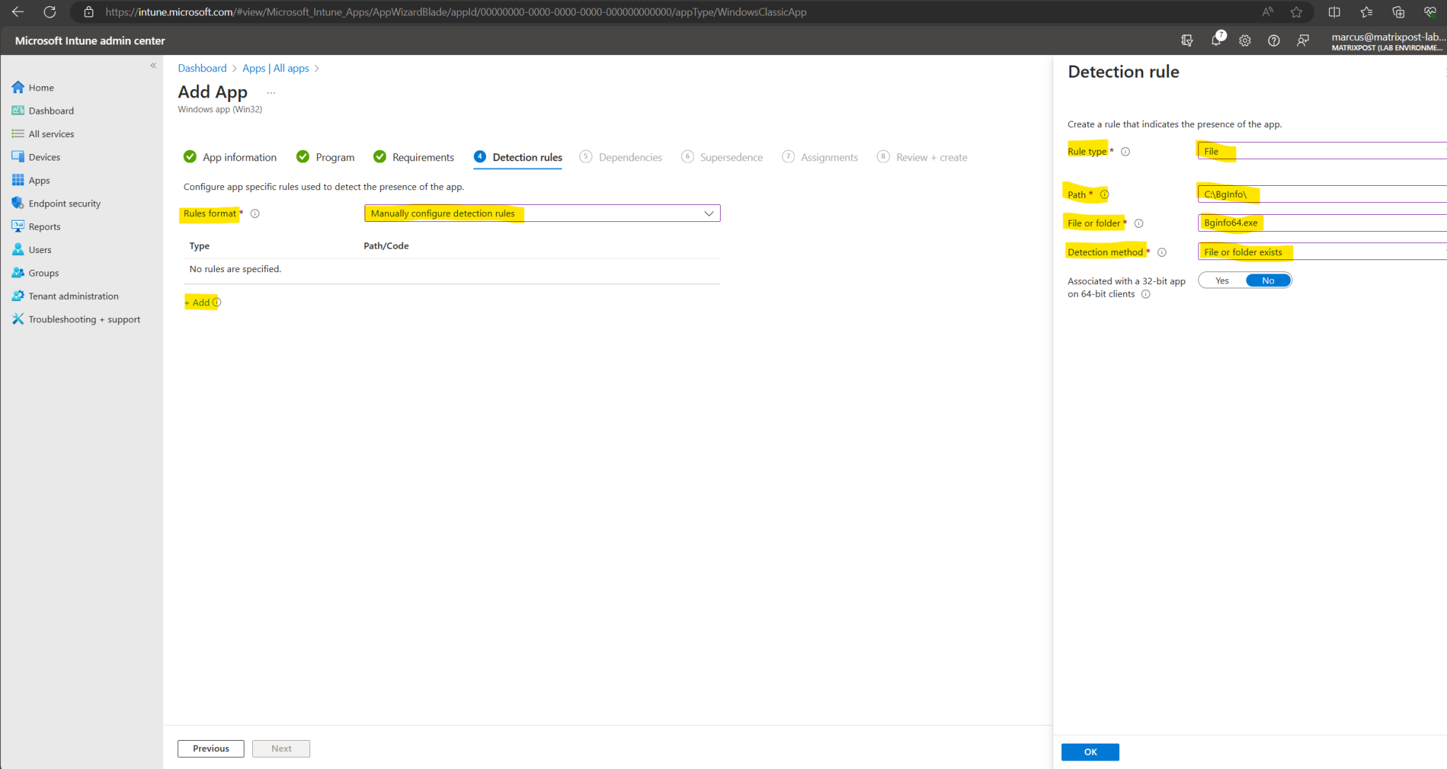Open Troubleshooting + support

84,319
